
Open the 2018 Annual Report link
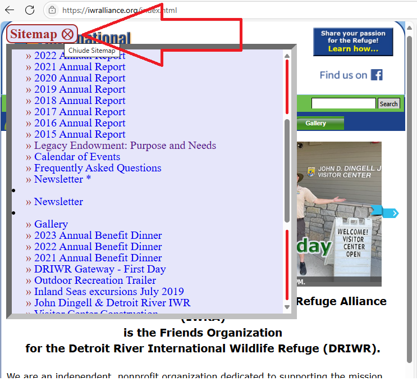pos(80,101)
